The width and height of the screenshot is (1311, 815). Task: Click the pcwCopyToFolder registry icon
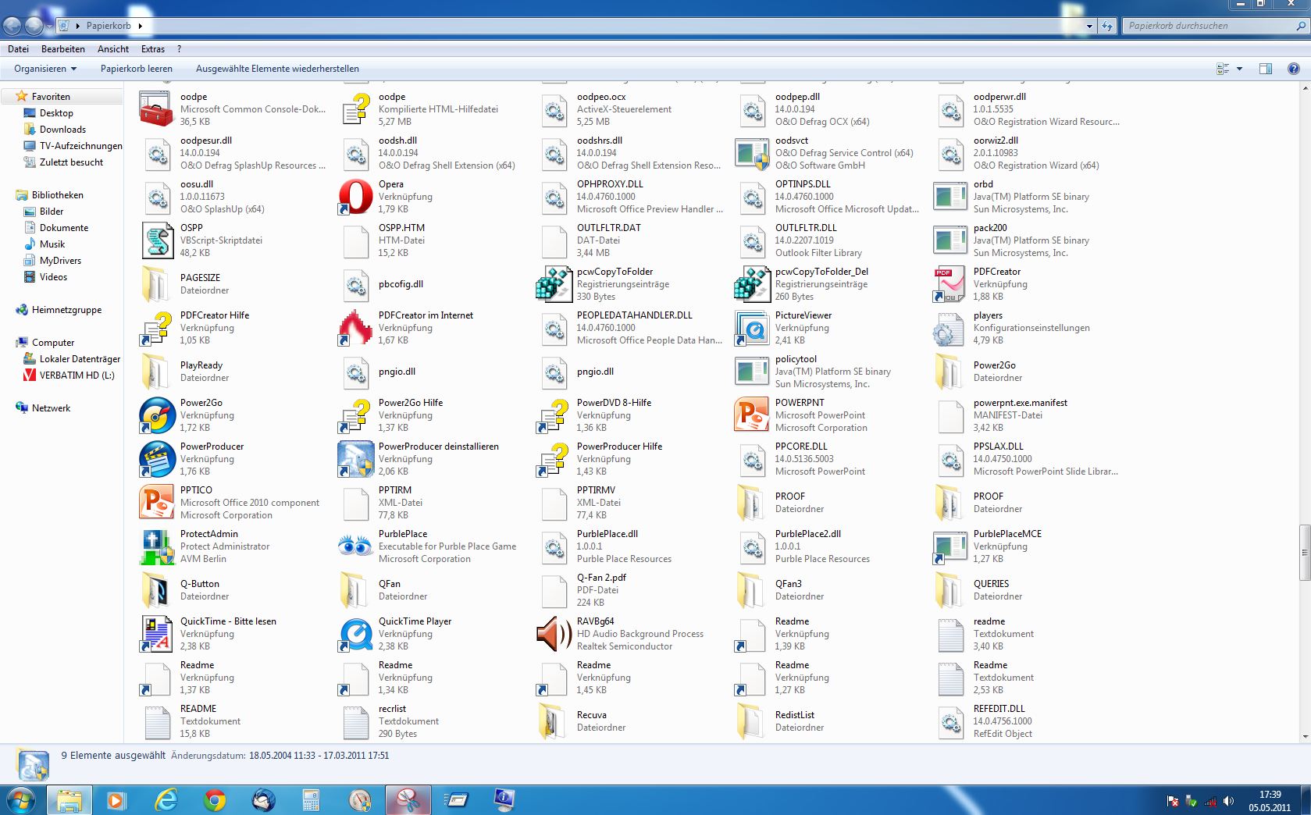(554, 284)
